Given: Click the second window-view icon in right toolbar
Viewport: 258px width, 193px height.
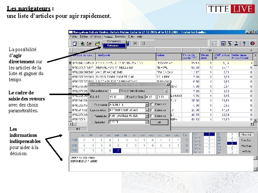Looking at the screenshot, I should [x=230, y=43].
